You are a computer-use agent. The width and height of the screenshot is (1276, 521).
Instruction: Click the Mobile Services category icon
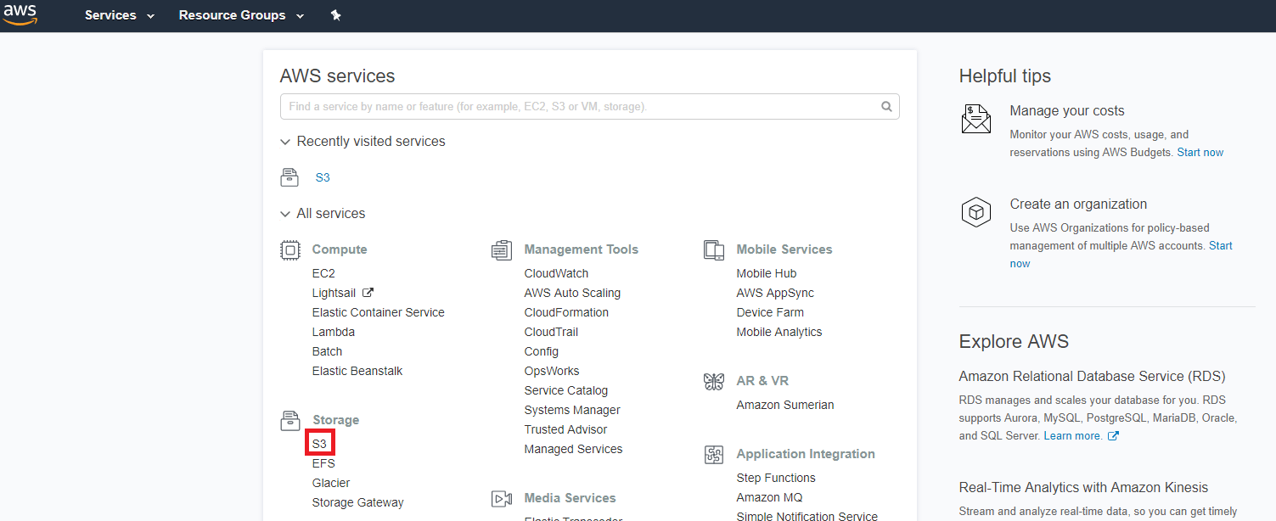tap(713, 249)
